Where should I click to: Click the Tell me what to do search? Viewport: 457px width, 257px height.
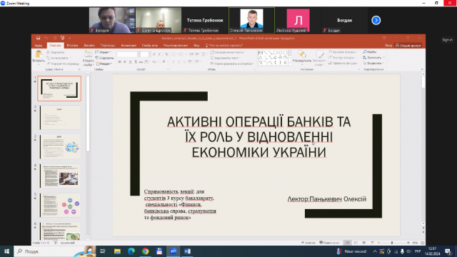pos(224,46)
